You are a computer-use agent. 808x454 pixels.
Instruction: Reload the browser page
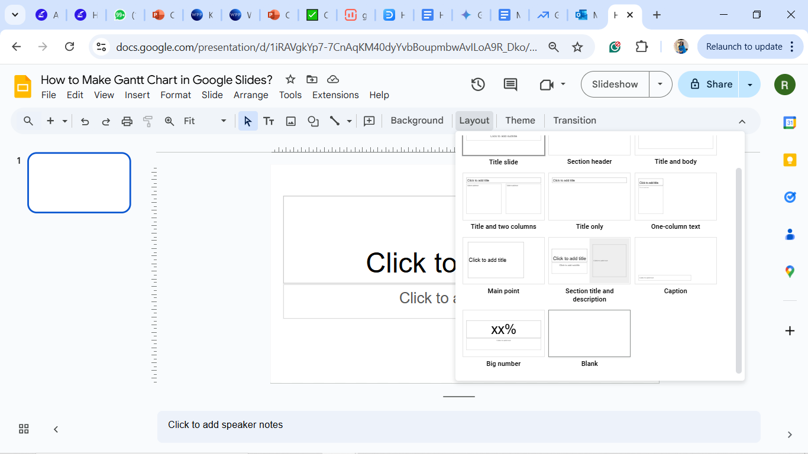[x=69, y=47]
